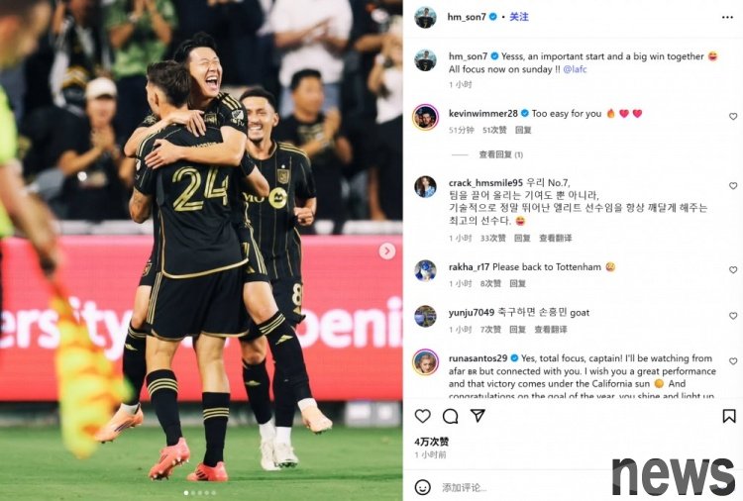The height and width of the screenshot is (501, 743).
Task: Save the post with the bookmark icon
Action: [729, 416]
